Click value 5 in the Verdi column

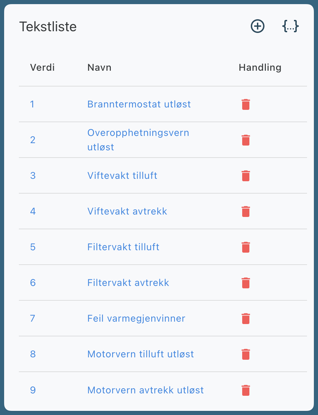[33, 247]
